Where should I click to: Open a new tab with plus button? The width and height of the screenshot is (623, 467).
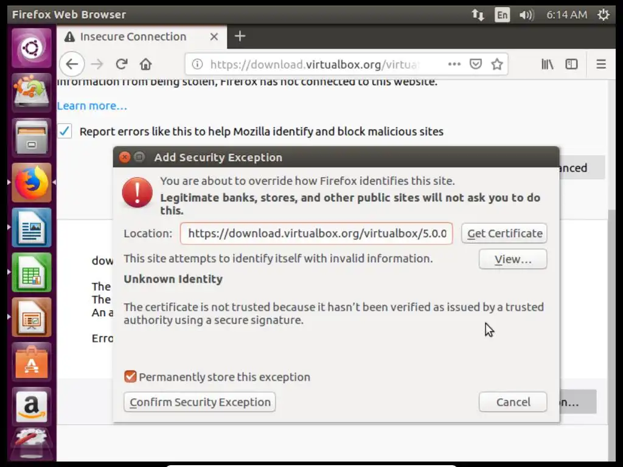tap(240, 36)
